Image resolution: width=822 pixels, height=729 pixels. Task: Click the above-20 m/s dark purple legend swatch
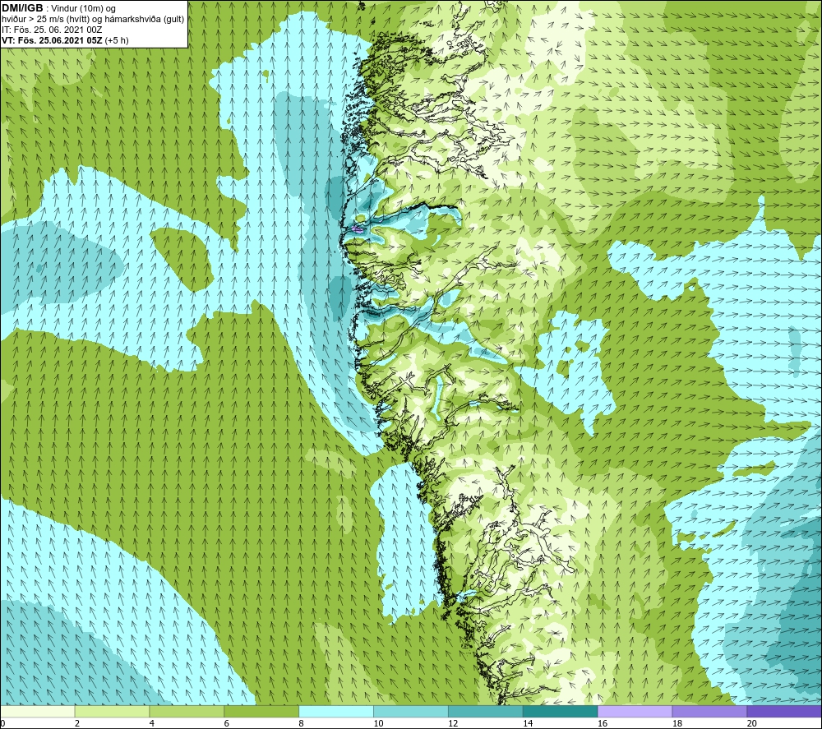click(783, 711)
